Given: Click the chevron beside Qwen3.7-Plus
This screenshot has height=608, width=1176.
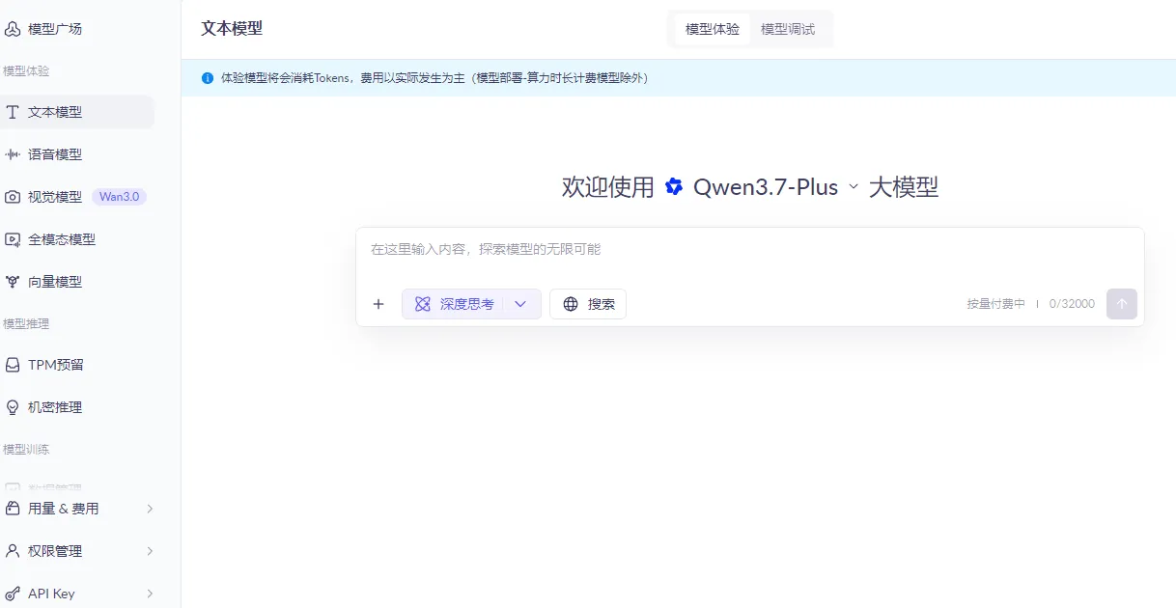Looking at the screenshot, I should pos(853,187).
